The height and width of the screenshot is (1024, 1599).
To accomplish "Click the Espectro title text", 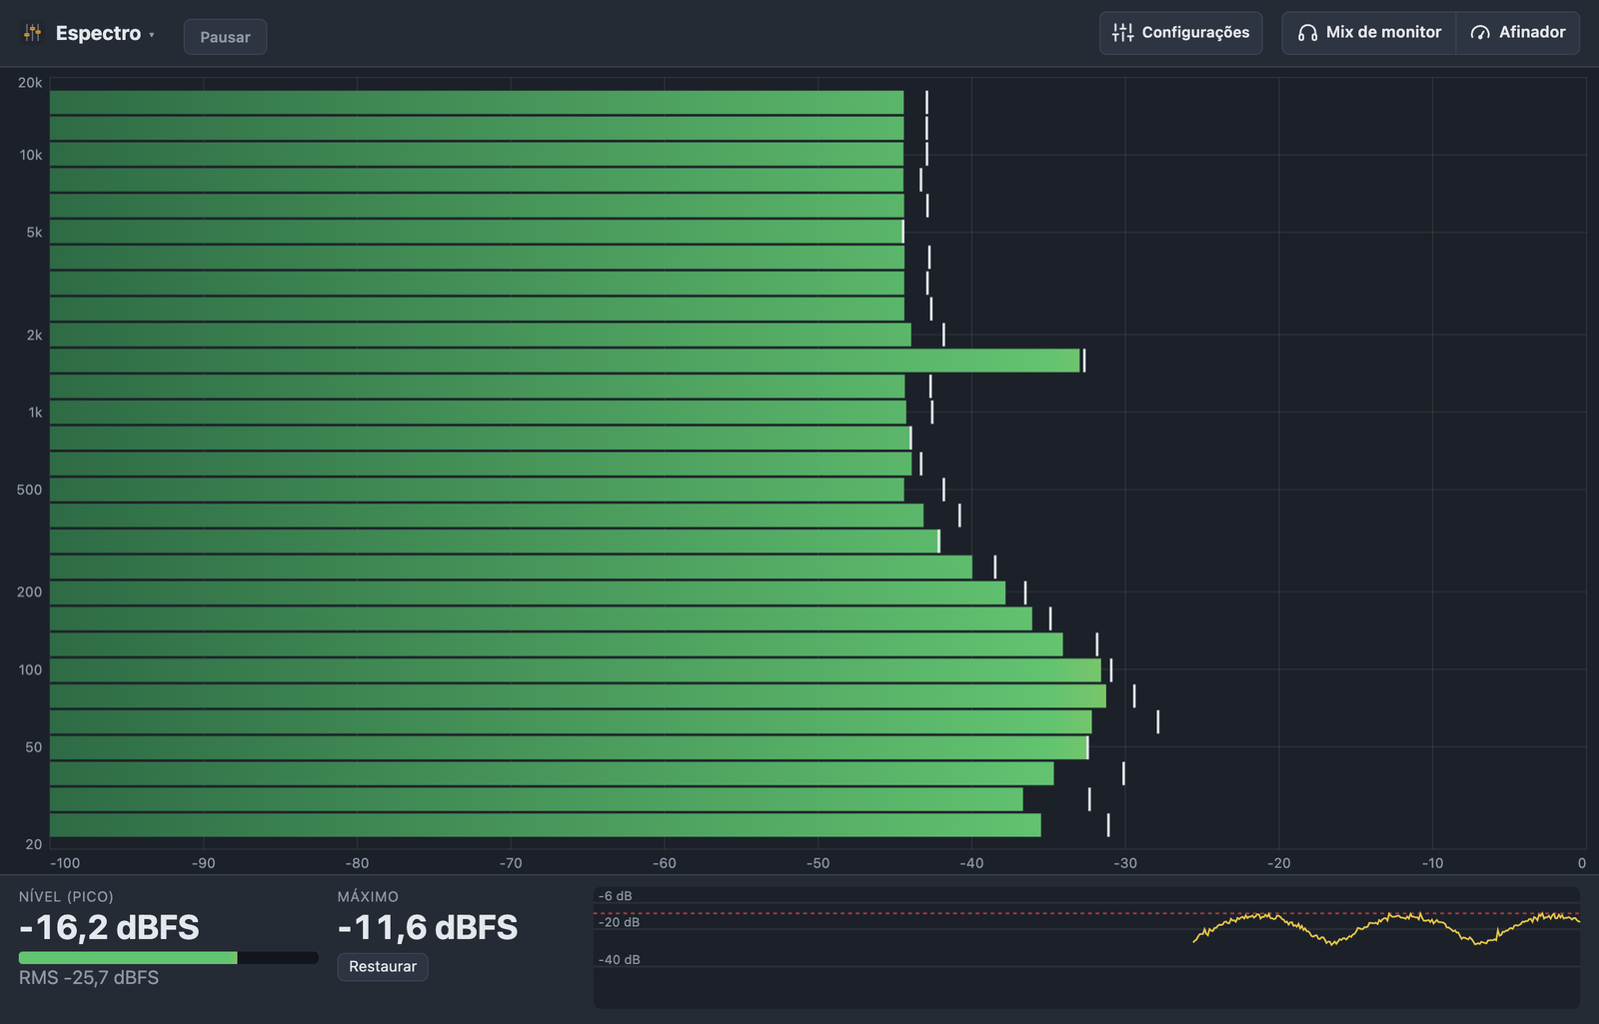I will (98, 34).
